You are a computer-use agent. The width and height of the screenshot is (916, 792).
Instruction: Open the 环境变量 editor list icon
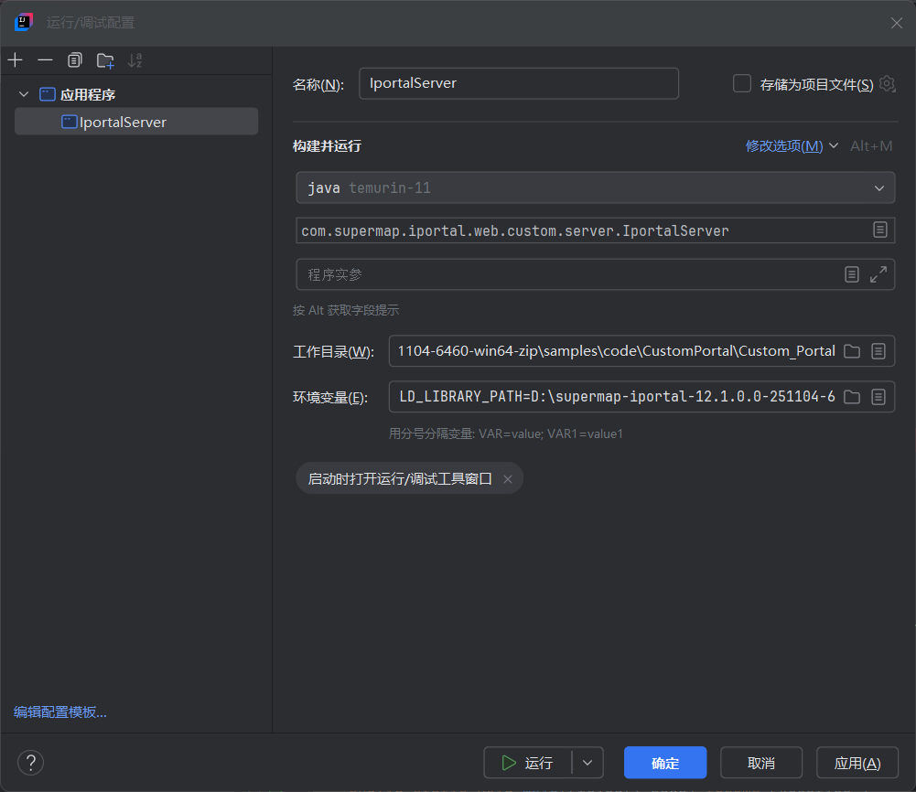click(878, 397)
